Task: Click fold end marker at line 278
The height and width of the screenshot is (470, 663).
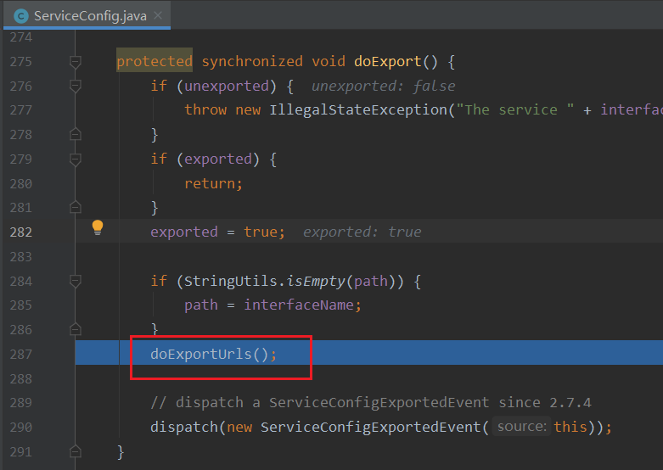Action: 76,134
